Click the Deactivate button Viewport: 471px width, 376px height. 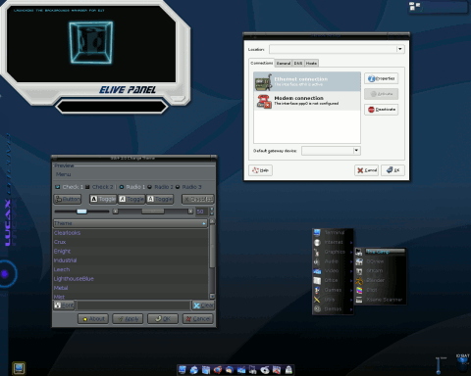pyautogui.click(x=381, y=110)
